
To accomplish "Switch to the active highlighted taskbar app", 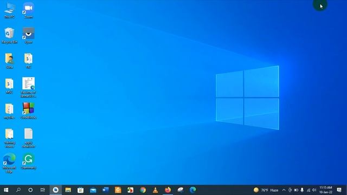I will tap(55, 190).
